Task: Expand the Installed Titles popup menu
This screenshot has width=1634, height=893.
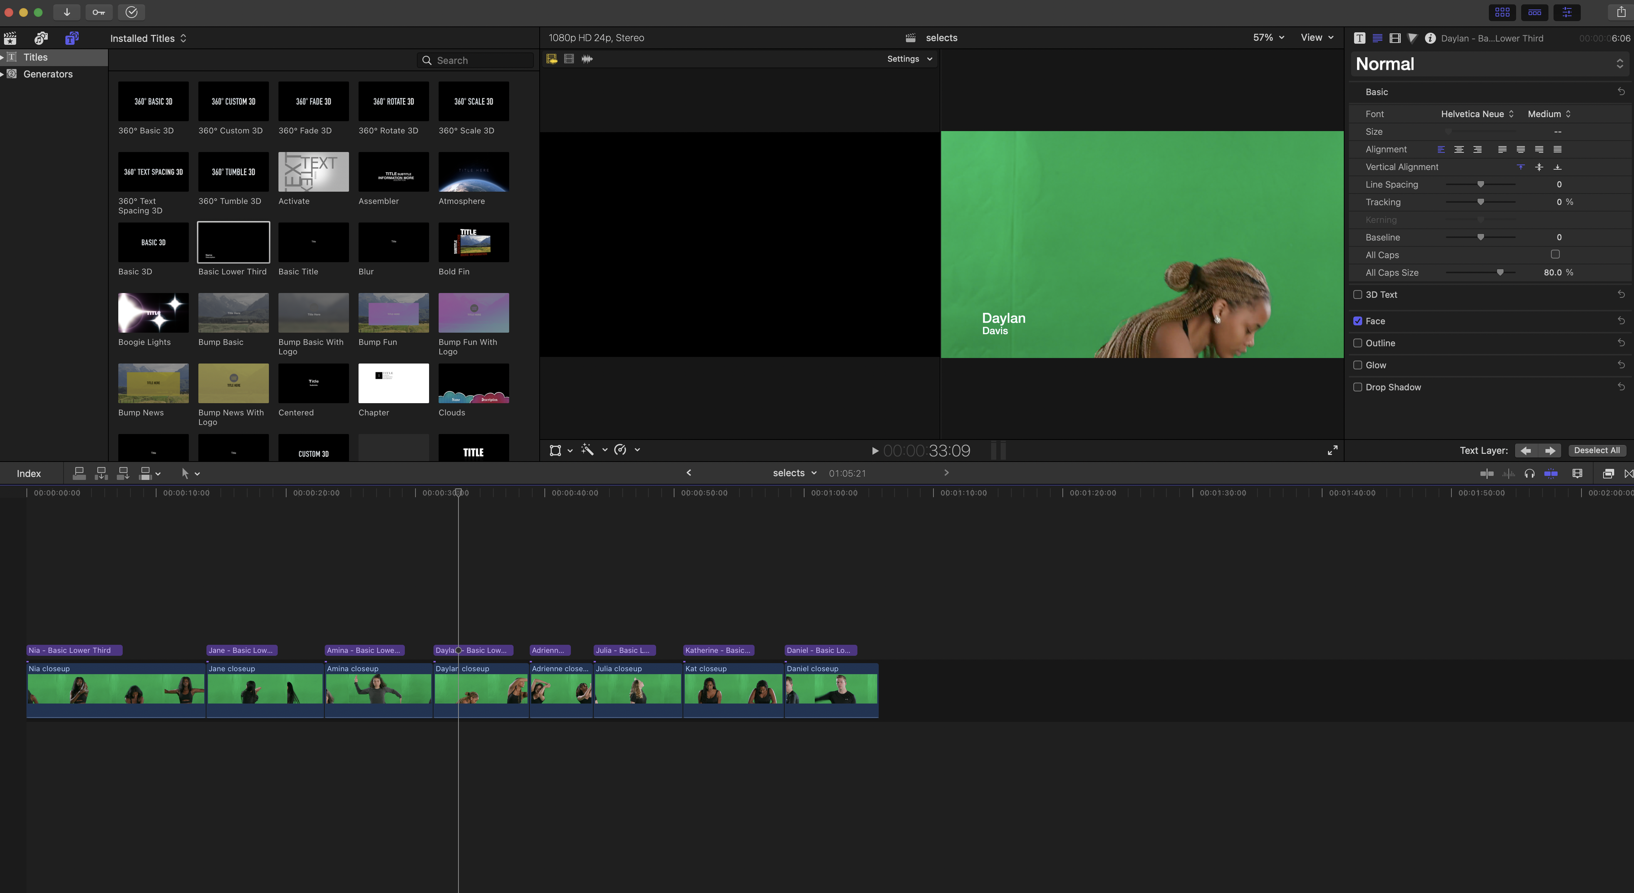Action: pyautogui.click(x=148, y=38)
